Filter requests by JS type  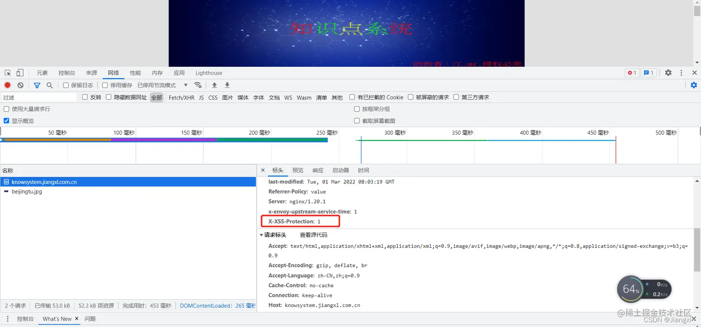(201, 97)
